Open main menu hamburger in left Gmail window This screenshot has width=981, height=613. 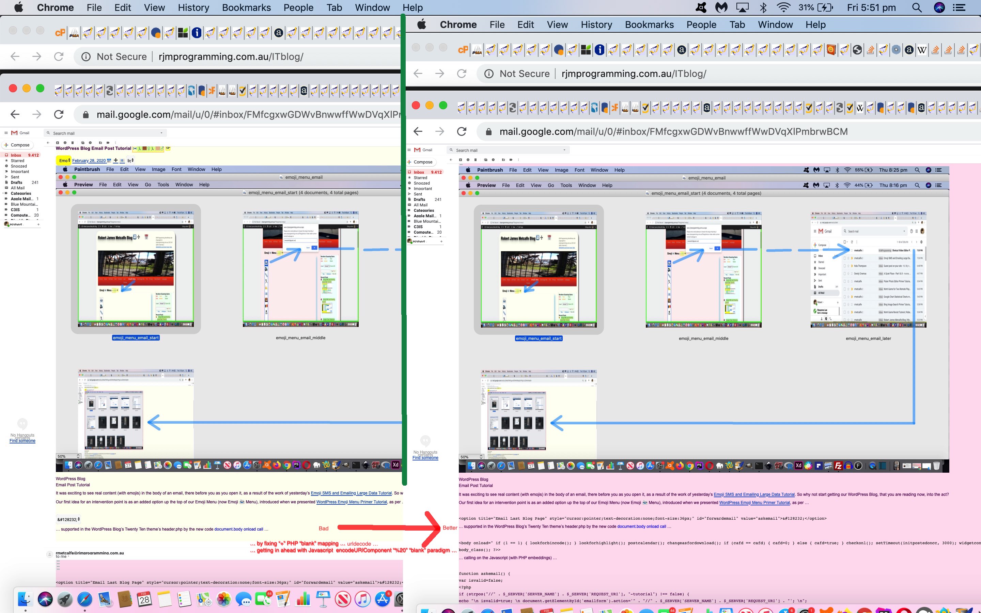[6, 132]
